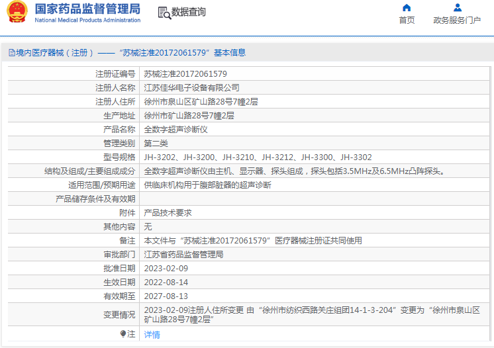
Task: Select production address 徐州市矿山路28号7幢2层
Action: pyautogui.click(x=189, y=116)
